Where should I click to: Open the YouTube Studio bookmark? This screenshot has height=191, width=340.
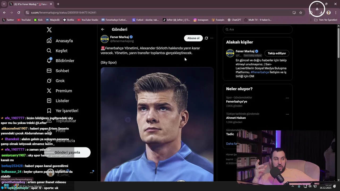click(88, 20)
